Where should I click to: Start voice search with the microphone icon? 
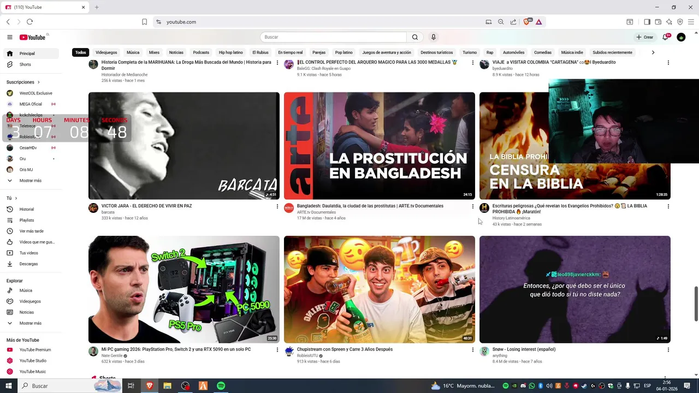coord(434,37)
